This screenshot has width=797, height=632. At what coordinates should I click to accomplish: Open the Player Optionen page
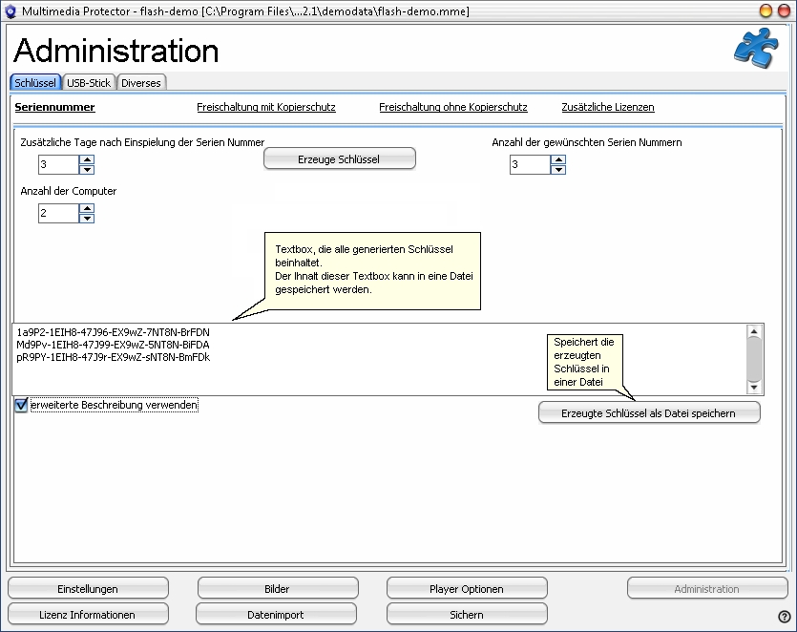pos(467,589)
